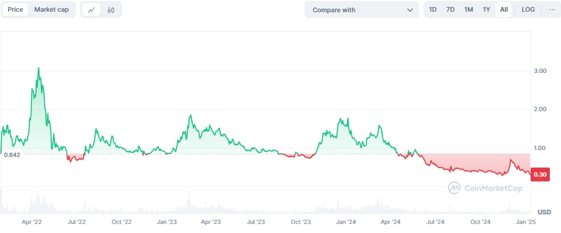561x233 pixels.
Task: Click the red 0.30 current price label
Action: [540, 174]
